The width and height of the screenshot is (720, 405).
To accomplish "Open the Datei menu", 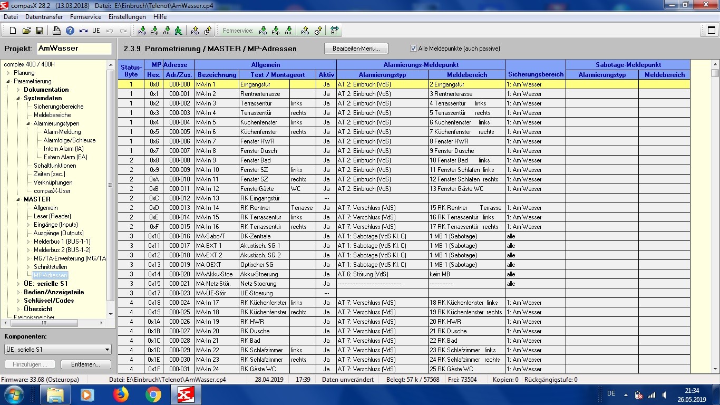I will coord(11,17).
